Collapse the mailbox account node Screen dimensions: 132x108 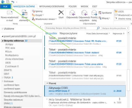[x=3, y=36]
